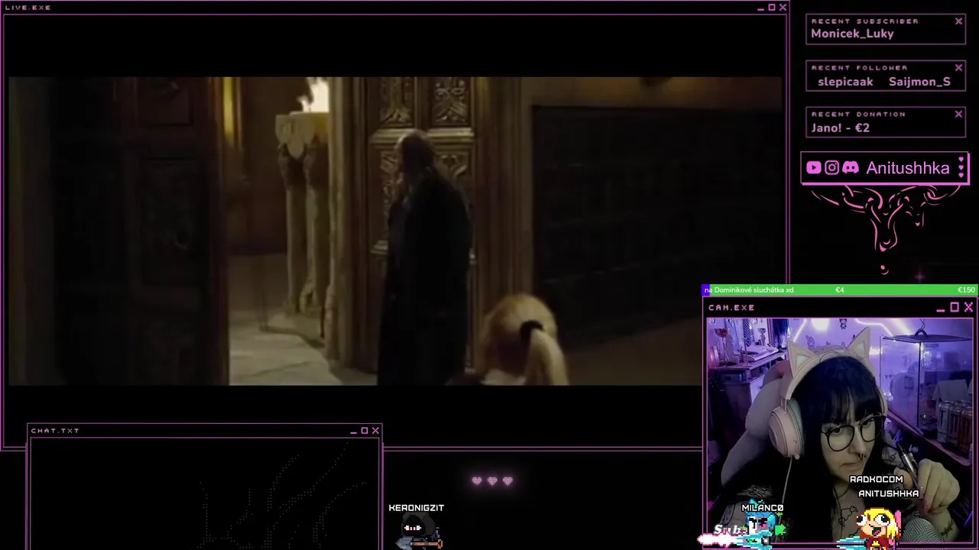Click the RECENT FOLLOWER heading
This screenshot has height=550, width=979.
(x=859, y=68)
